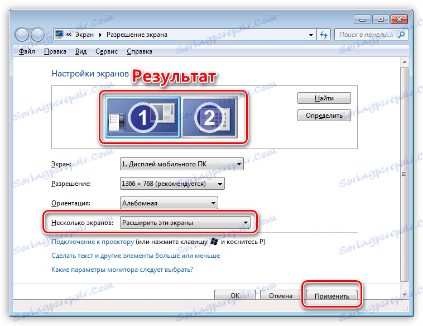The width and height of the screenshot is (423, 326).
Task: Open recent pages dropdown beside nav arrows
Action: coord(49,35)
